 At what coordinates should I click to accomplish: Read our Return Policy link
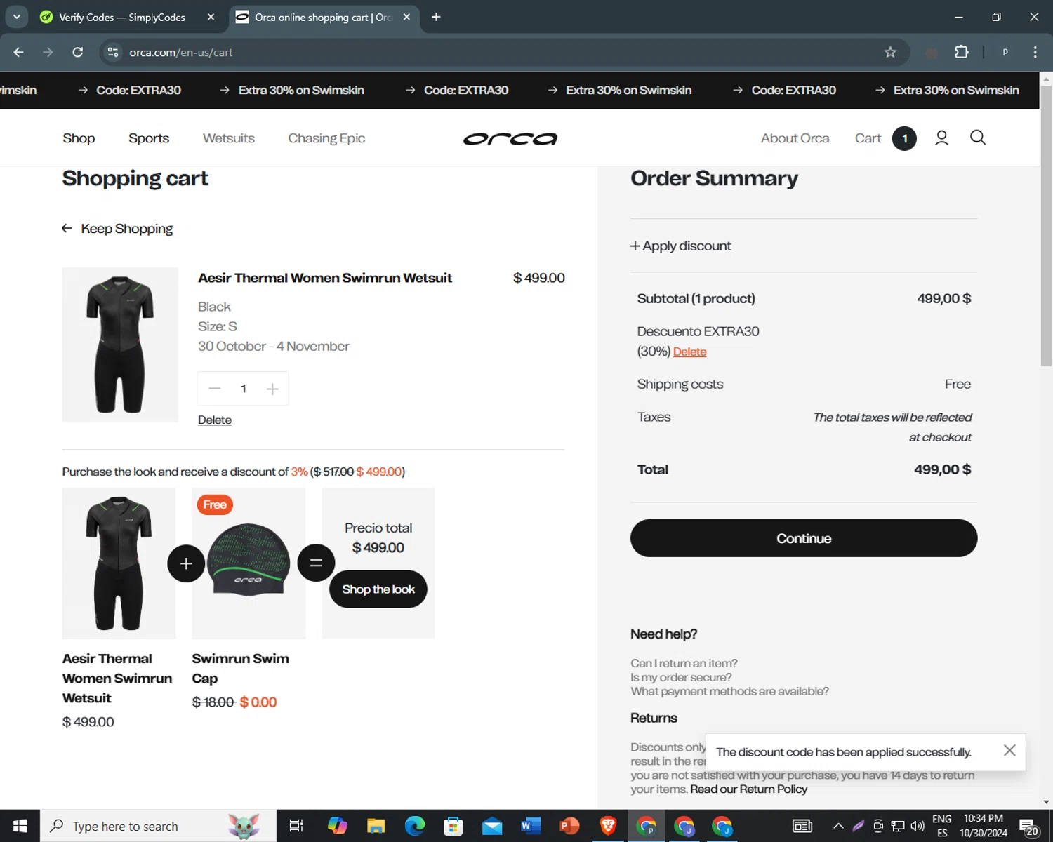(748, 789)
